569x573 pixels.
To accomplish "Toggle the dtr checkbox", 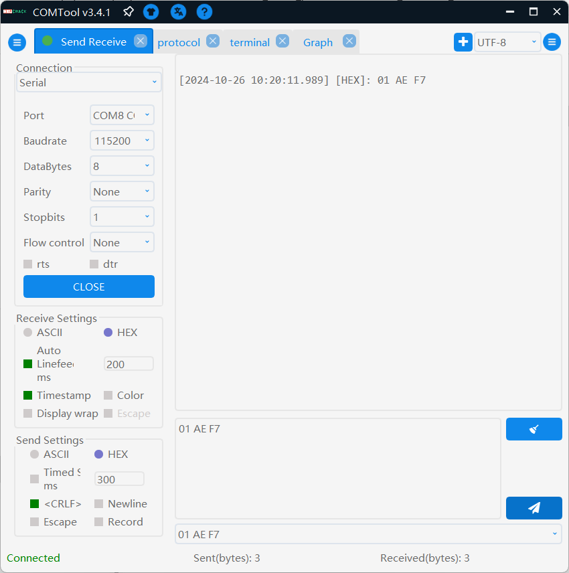I will click(x=94, y=264).
